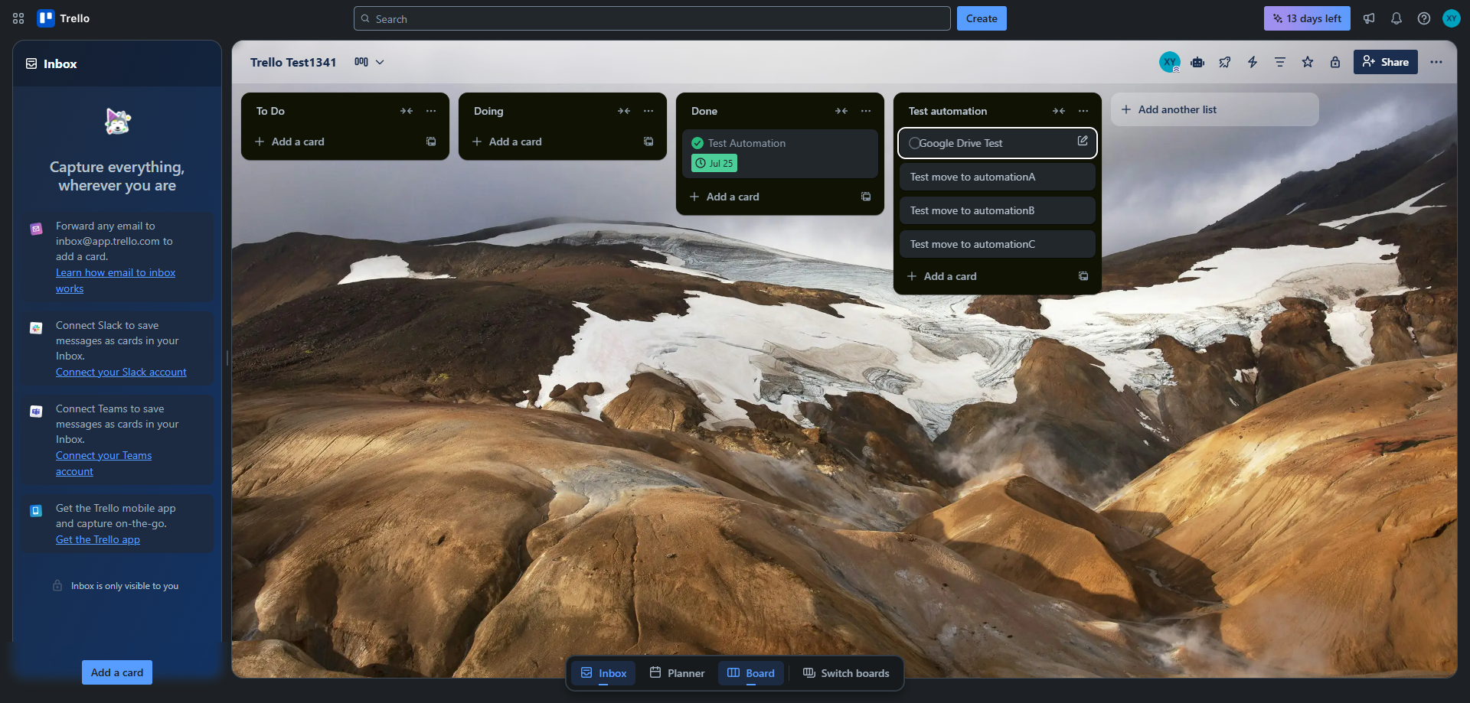The width and height of the screenshot is (1470, 703).
Task: Open the app switcher grid icon
Action: pos(18,18)
